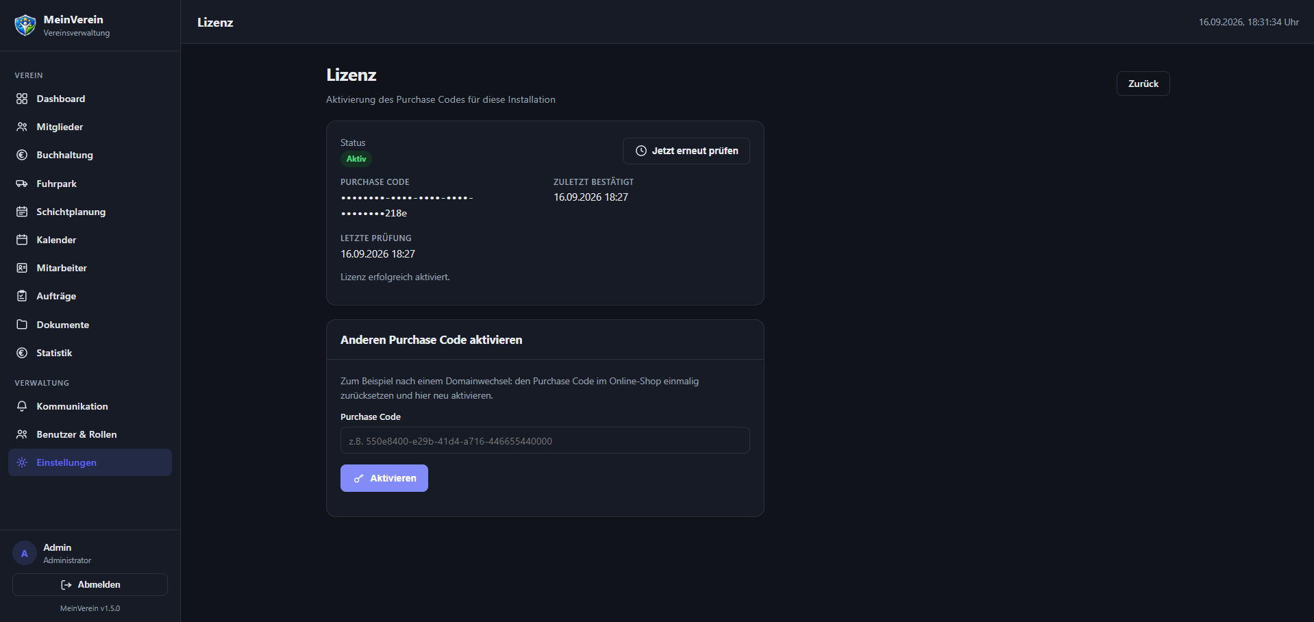Select Kalender from sidebar

click(90, 240)
